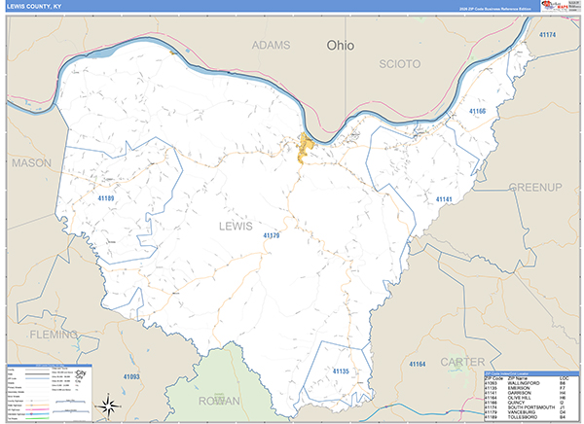Click the lower scale bar in the legend
This screenshot has width=584, height=424.
(71, 411)
